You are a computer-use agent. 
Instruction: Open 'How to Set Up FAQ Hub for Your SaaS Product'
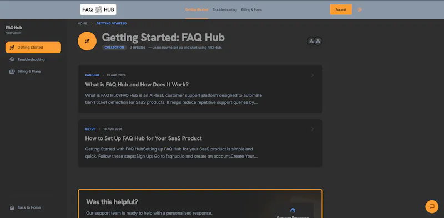(x=144, y=138)
